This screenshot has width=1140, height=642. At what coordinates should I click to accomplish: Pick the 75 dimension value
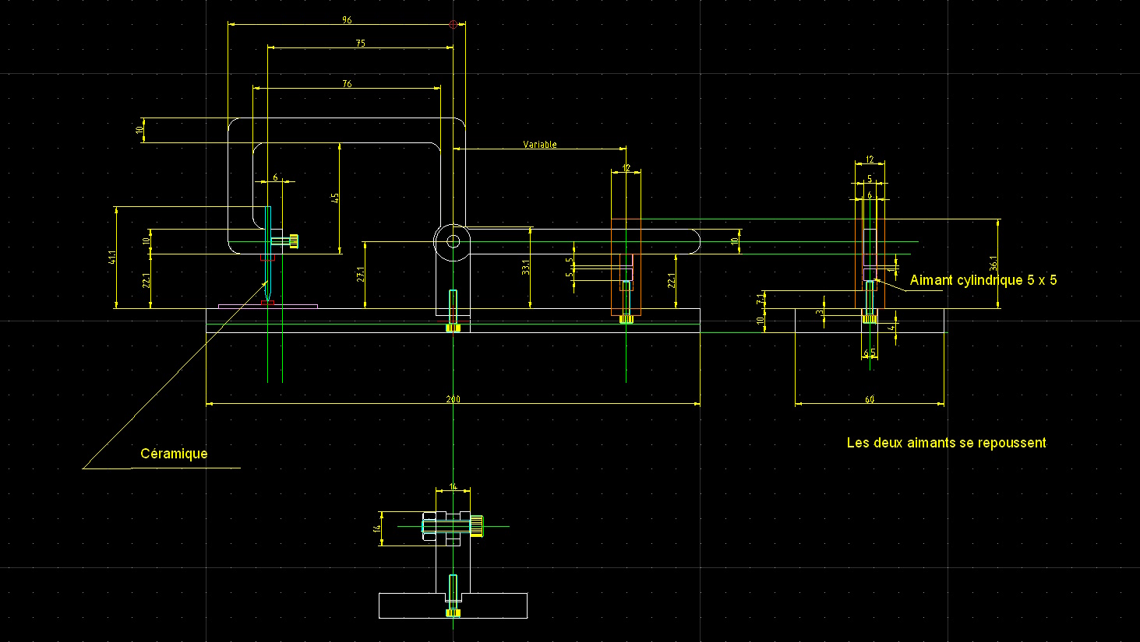tap(361, 44)
